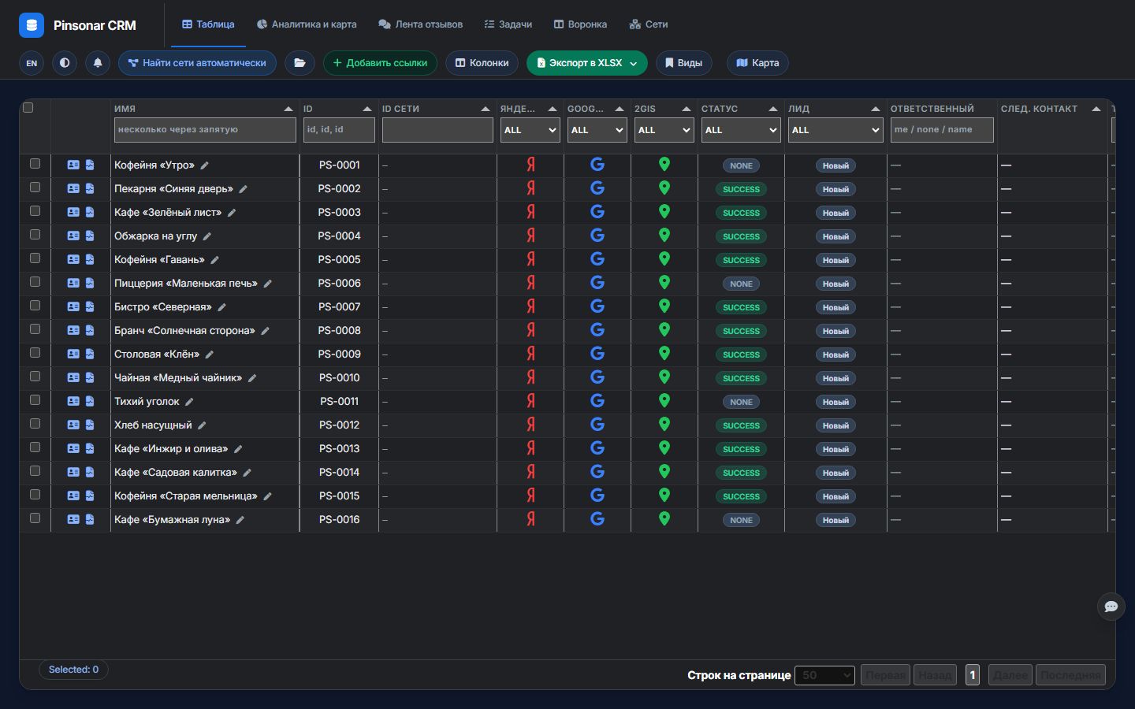
Task: Open Yandex link for PS-0002
Action: pos(531,188)
